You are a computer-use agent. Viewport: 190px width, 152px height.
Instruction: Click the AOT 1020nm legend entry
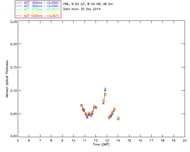point(38,16)
